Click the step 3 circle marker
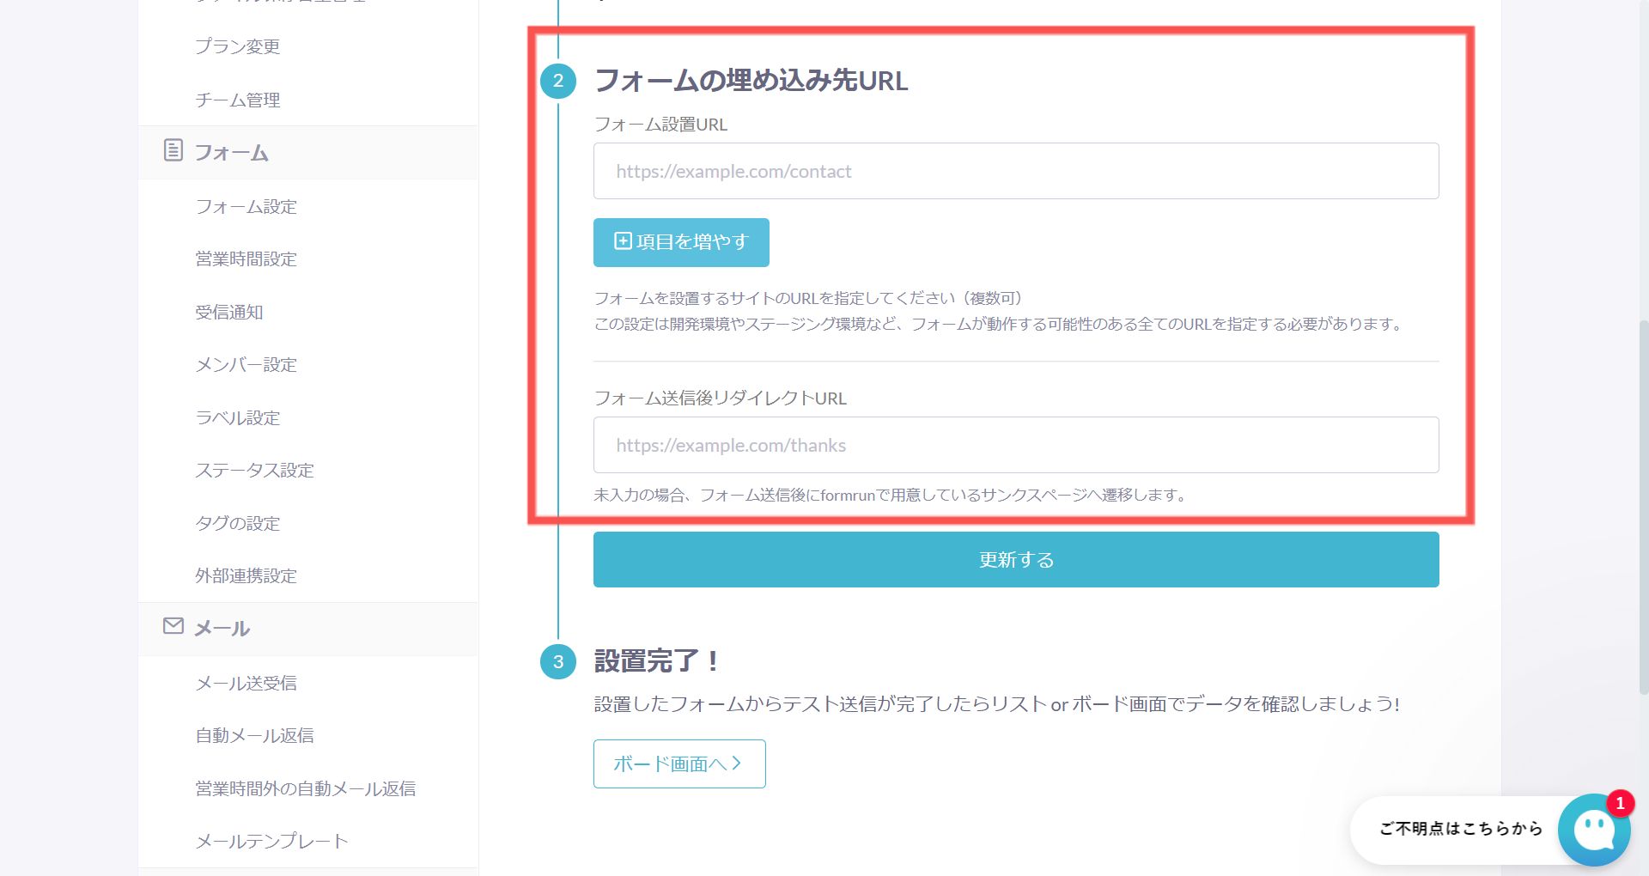 click(558, 661)
